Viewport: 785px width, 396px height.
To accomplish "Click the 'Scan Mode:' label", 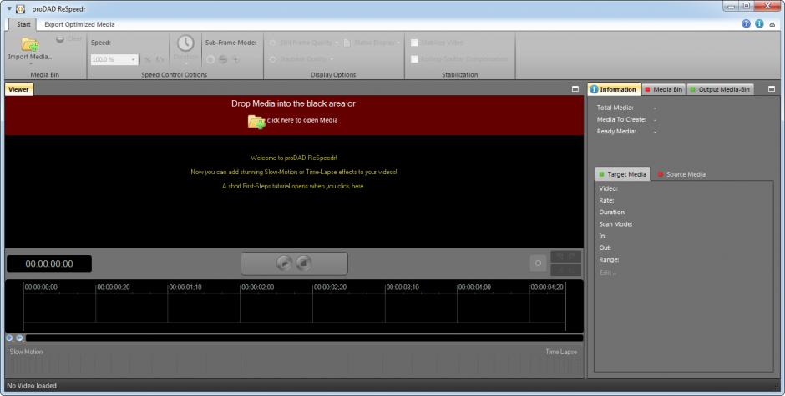I will pos(615,224).
